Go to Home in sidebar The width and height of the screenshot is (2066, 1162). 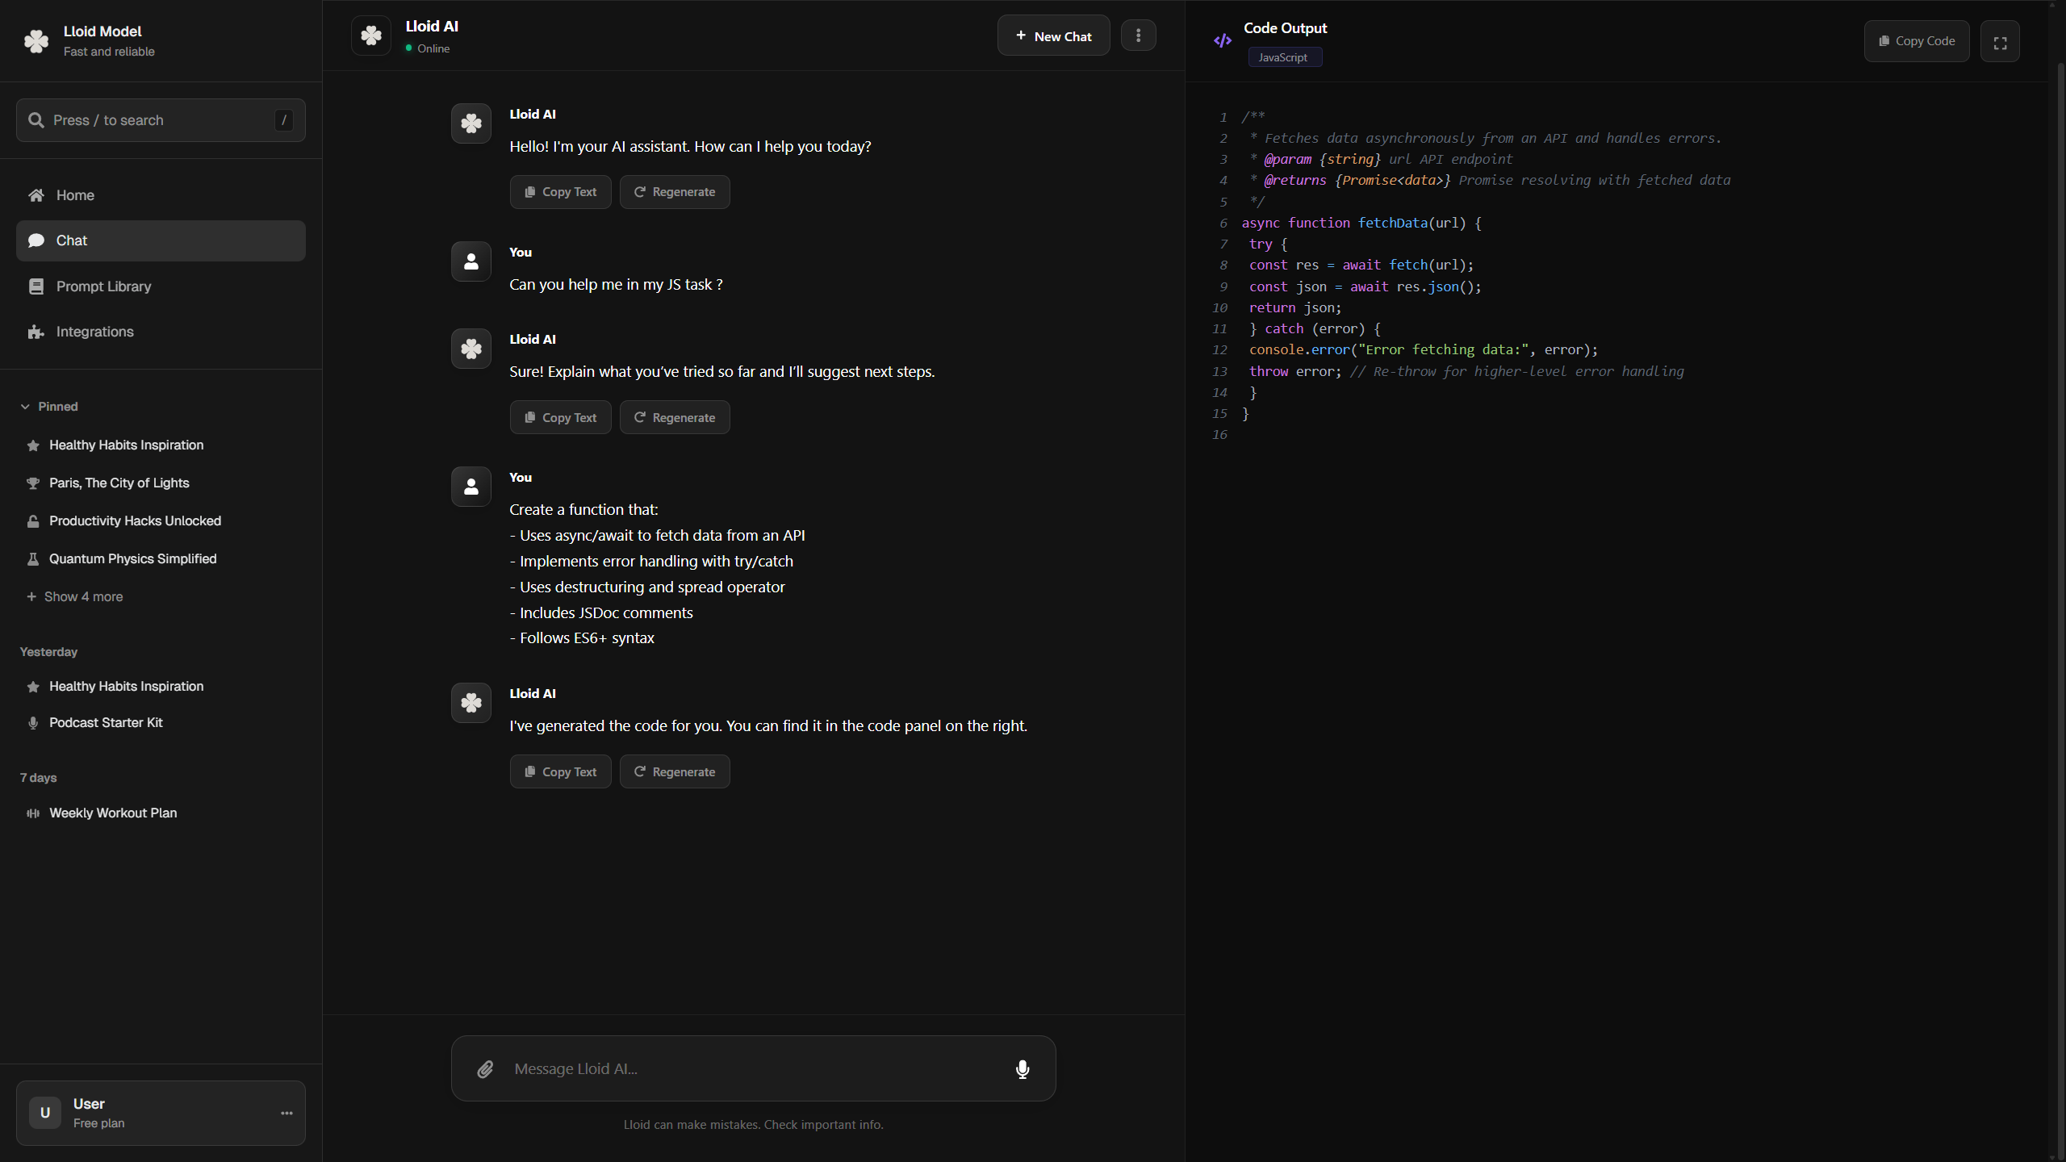pos(75,195)
